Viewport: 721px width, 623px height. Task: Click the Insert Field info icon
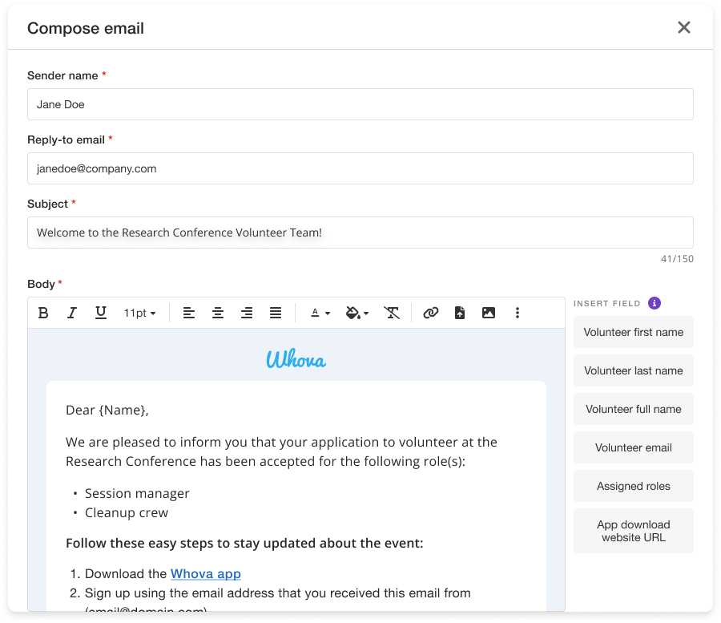coord(655,303)
